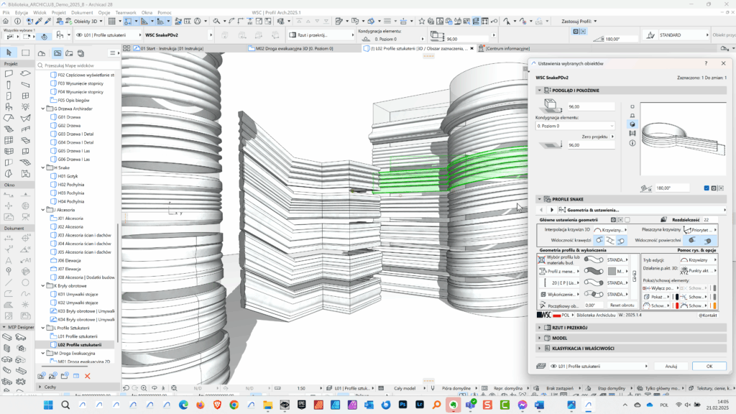Click the Wall tool in the toolbox
Viewport: 736px width, 414px height.
[x=9, y=73]
